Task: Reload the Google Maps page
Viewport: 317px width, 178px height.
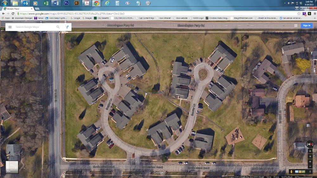Action: click(13, 14)
